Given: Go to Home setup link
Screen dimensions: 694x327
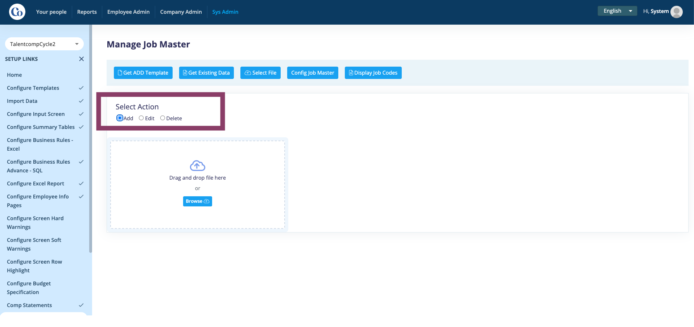Looking at the screenshot, I should 15,75.
